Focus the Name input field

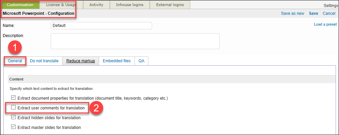101,26
